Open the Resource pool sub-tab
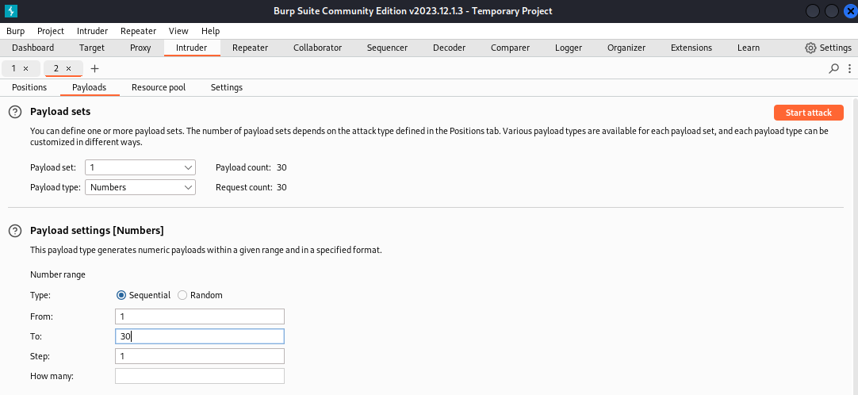 click(159, 87)
